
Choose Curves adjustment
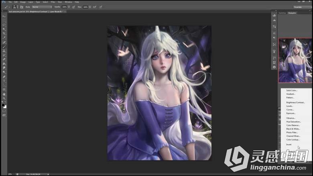(x=290, y=110)
